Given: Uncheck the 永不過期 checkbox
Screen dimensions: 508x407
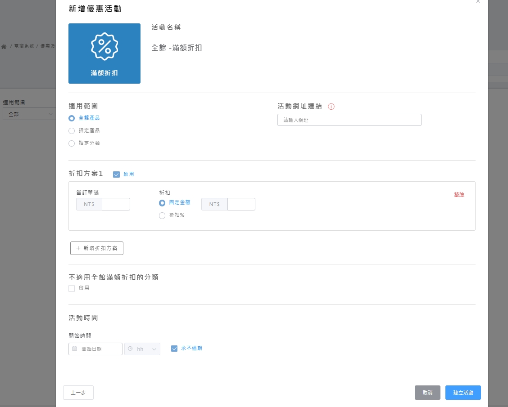Looking at the screenshot, I should [174, 349].
